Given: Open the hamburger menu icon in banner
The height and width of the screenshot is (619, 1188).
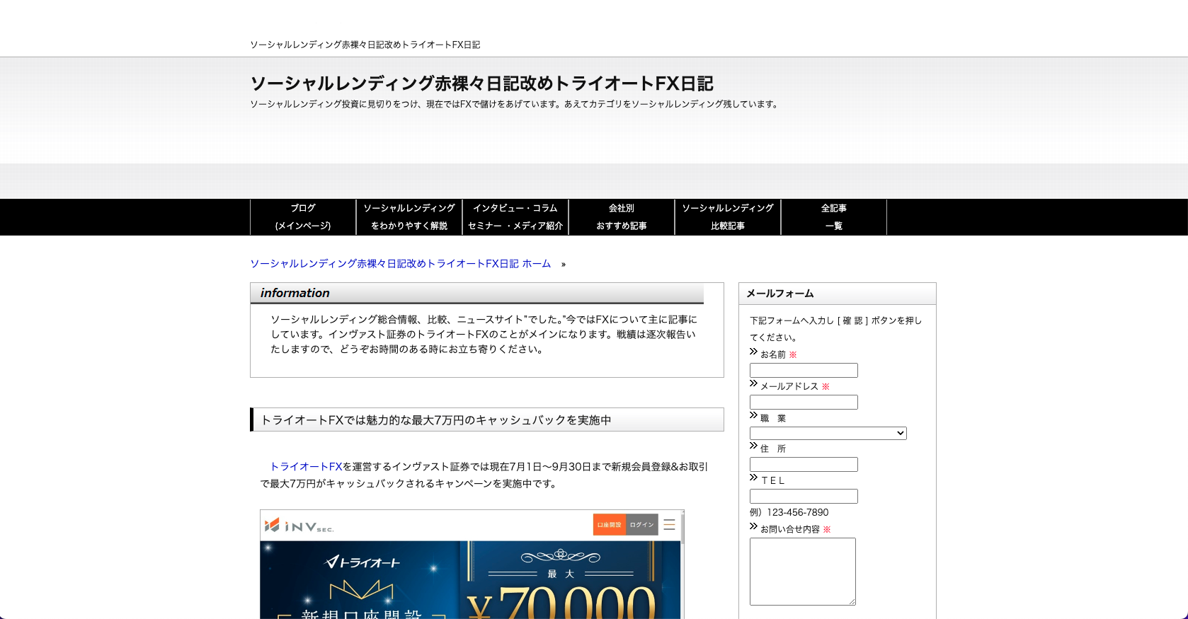Looking at the screenshot, I should [x=669, y=525].
